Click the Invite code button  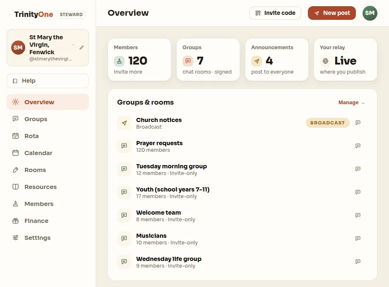275,13
